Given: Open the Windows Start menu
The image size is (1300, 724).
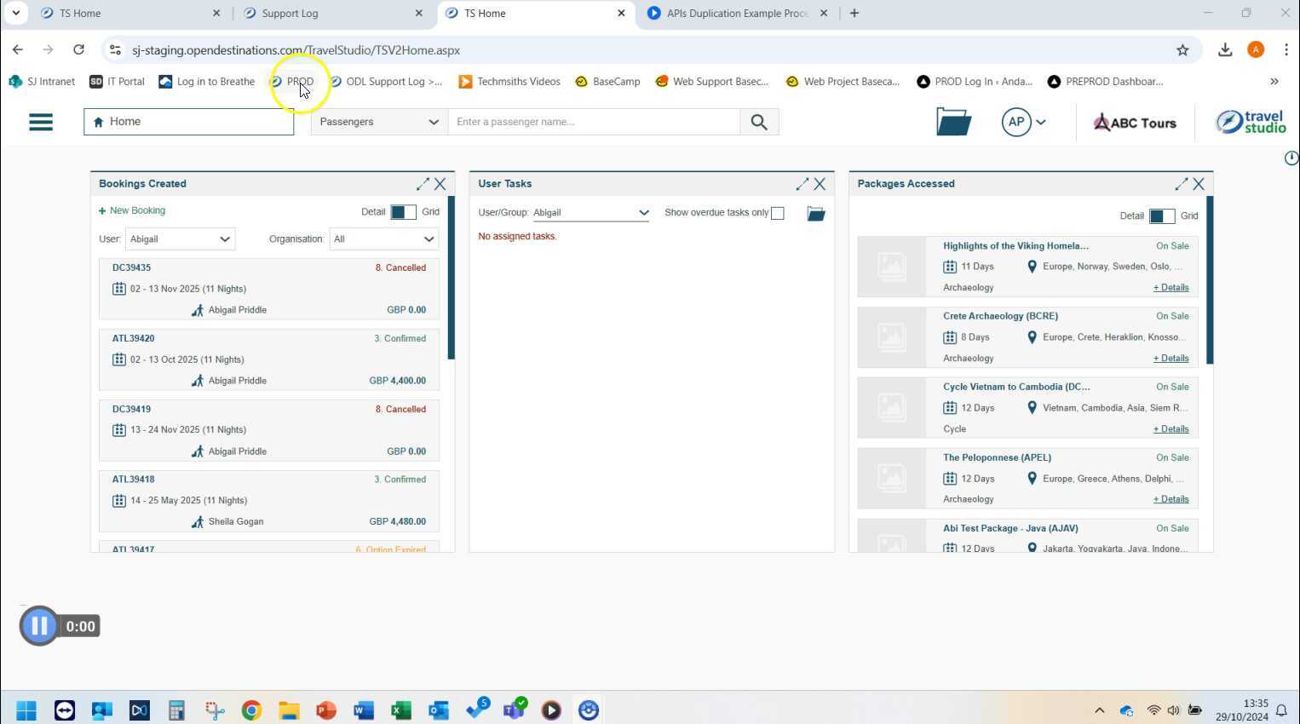Looking at the screenshot, I should tap(26, 710).
